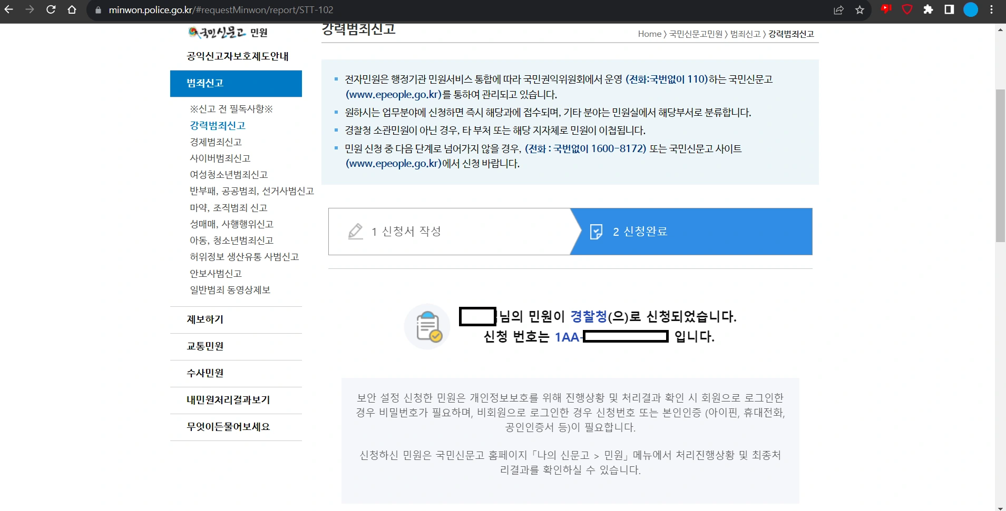Select 사이버범죄신고 submenu
Image resolution: width=1006 pixels, height=511 pixels.
click(x=220, y=158)
